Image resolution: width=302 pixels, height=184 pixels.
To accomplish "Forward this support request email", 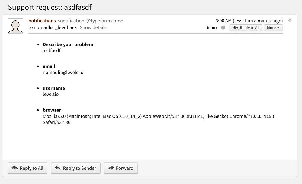I will (121, 168).
